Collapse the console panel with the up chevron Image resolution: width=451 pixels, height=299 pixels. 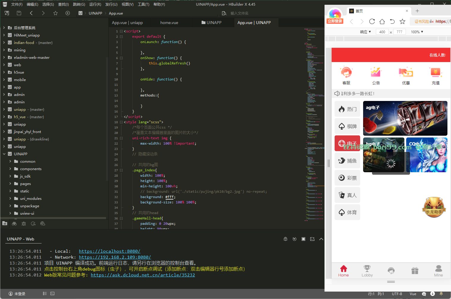tap(321, 239)
